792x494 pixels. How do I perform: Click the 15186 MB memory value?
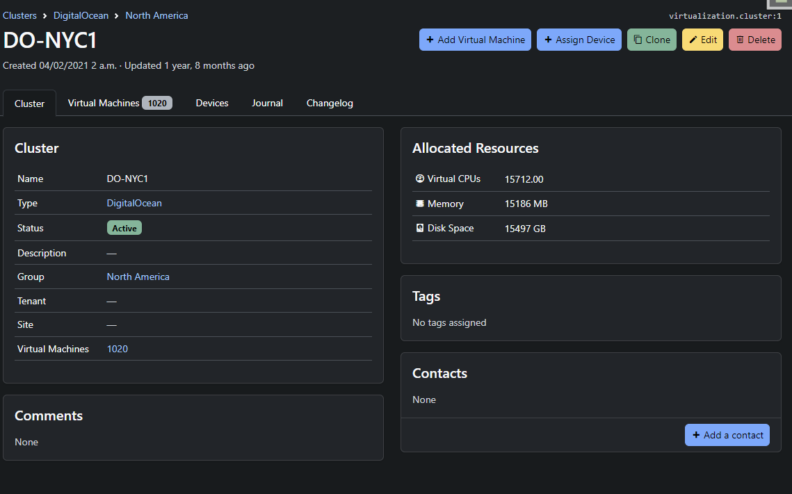point(526,204)
